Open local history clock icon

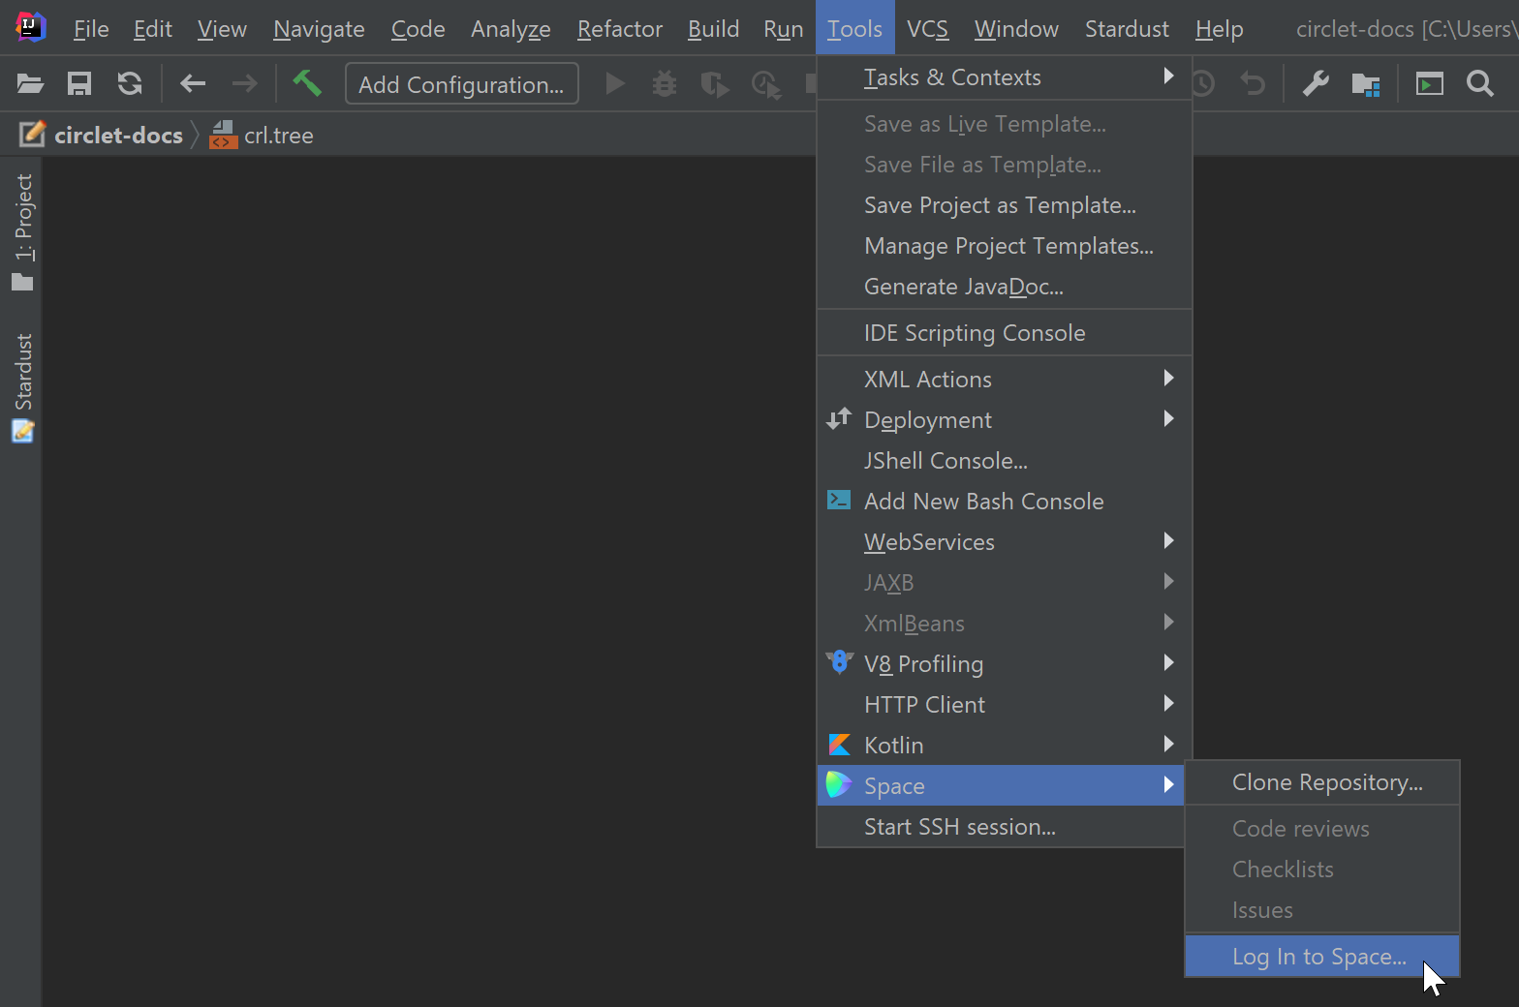pyautogui.click(x=1203, y=84)
